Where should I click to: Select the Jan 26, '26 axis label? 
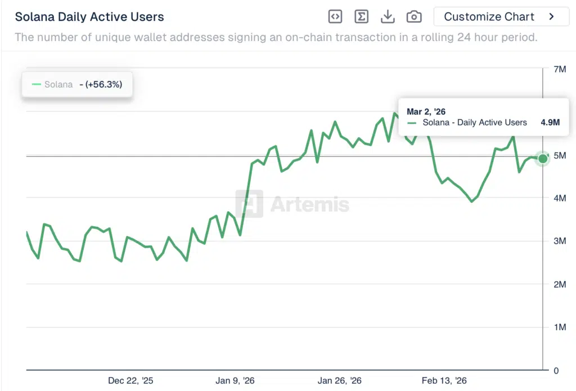[339, 381]
